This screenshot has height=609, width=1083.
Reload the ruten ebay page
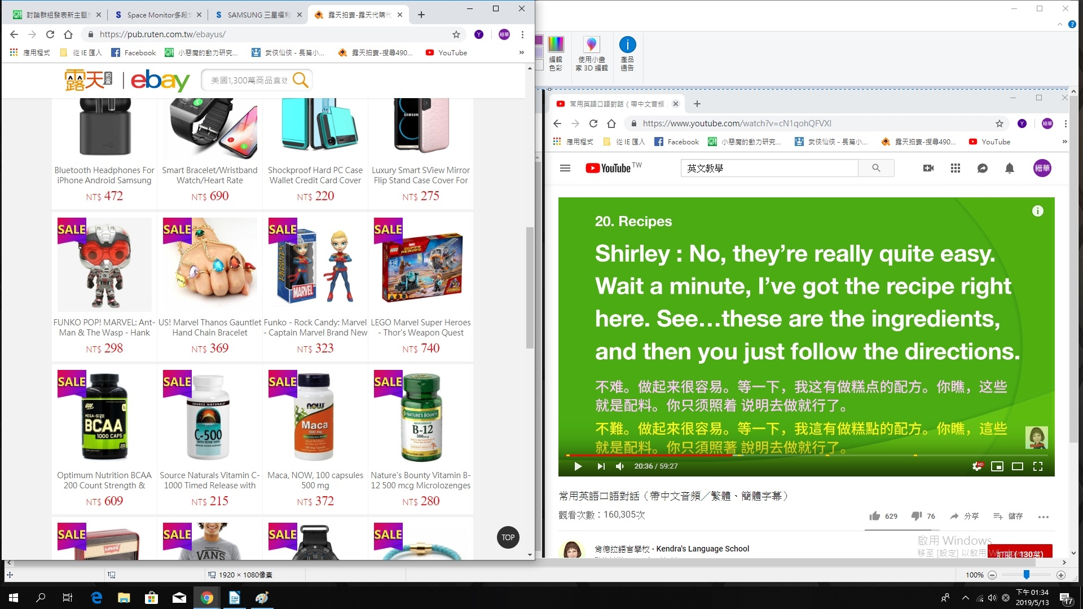(x=50, y=34)
